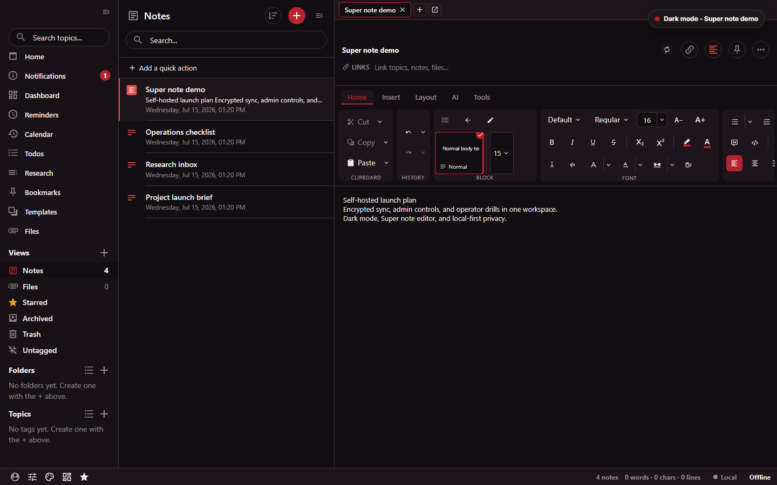Image resolution: width=777 pixels, height=485 pixels.
Task: Click the pencil edit icon in Block group
Action: pyautogui.click(x=490, y=120)
